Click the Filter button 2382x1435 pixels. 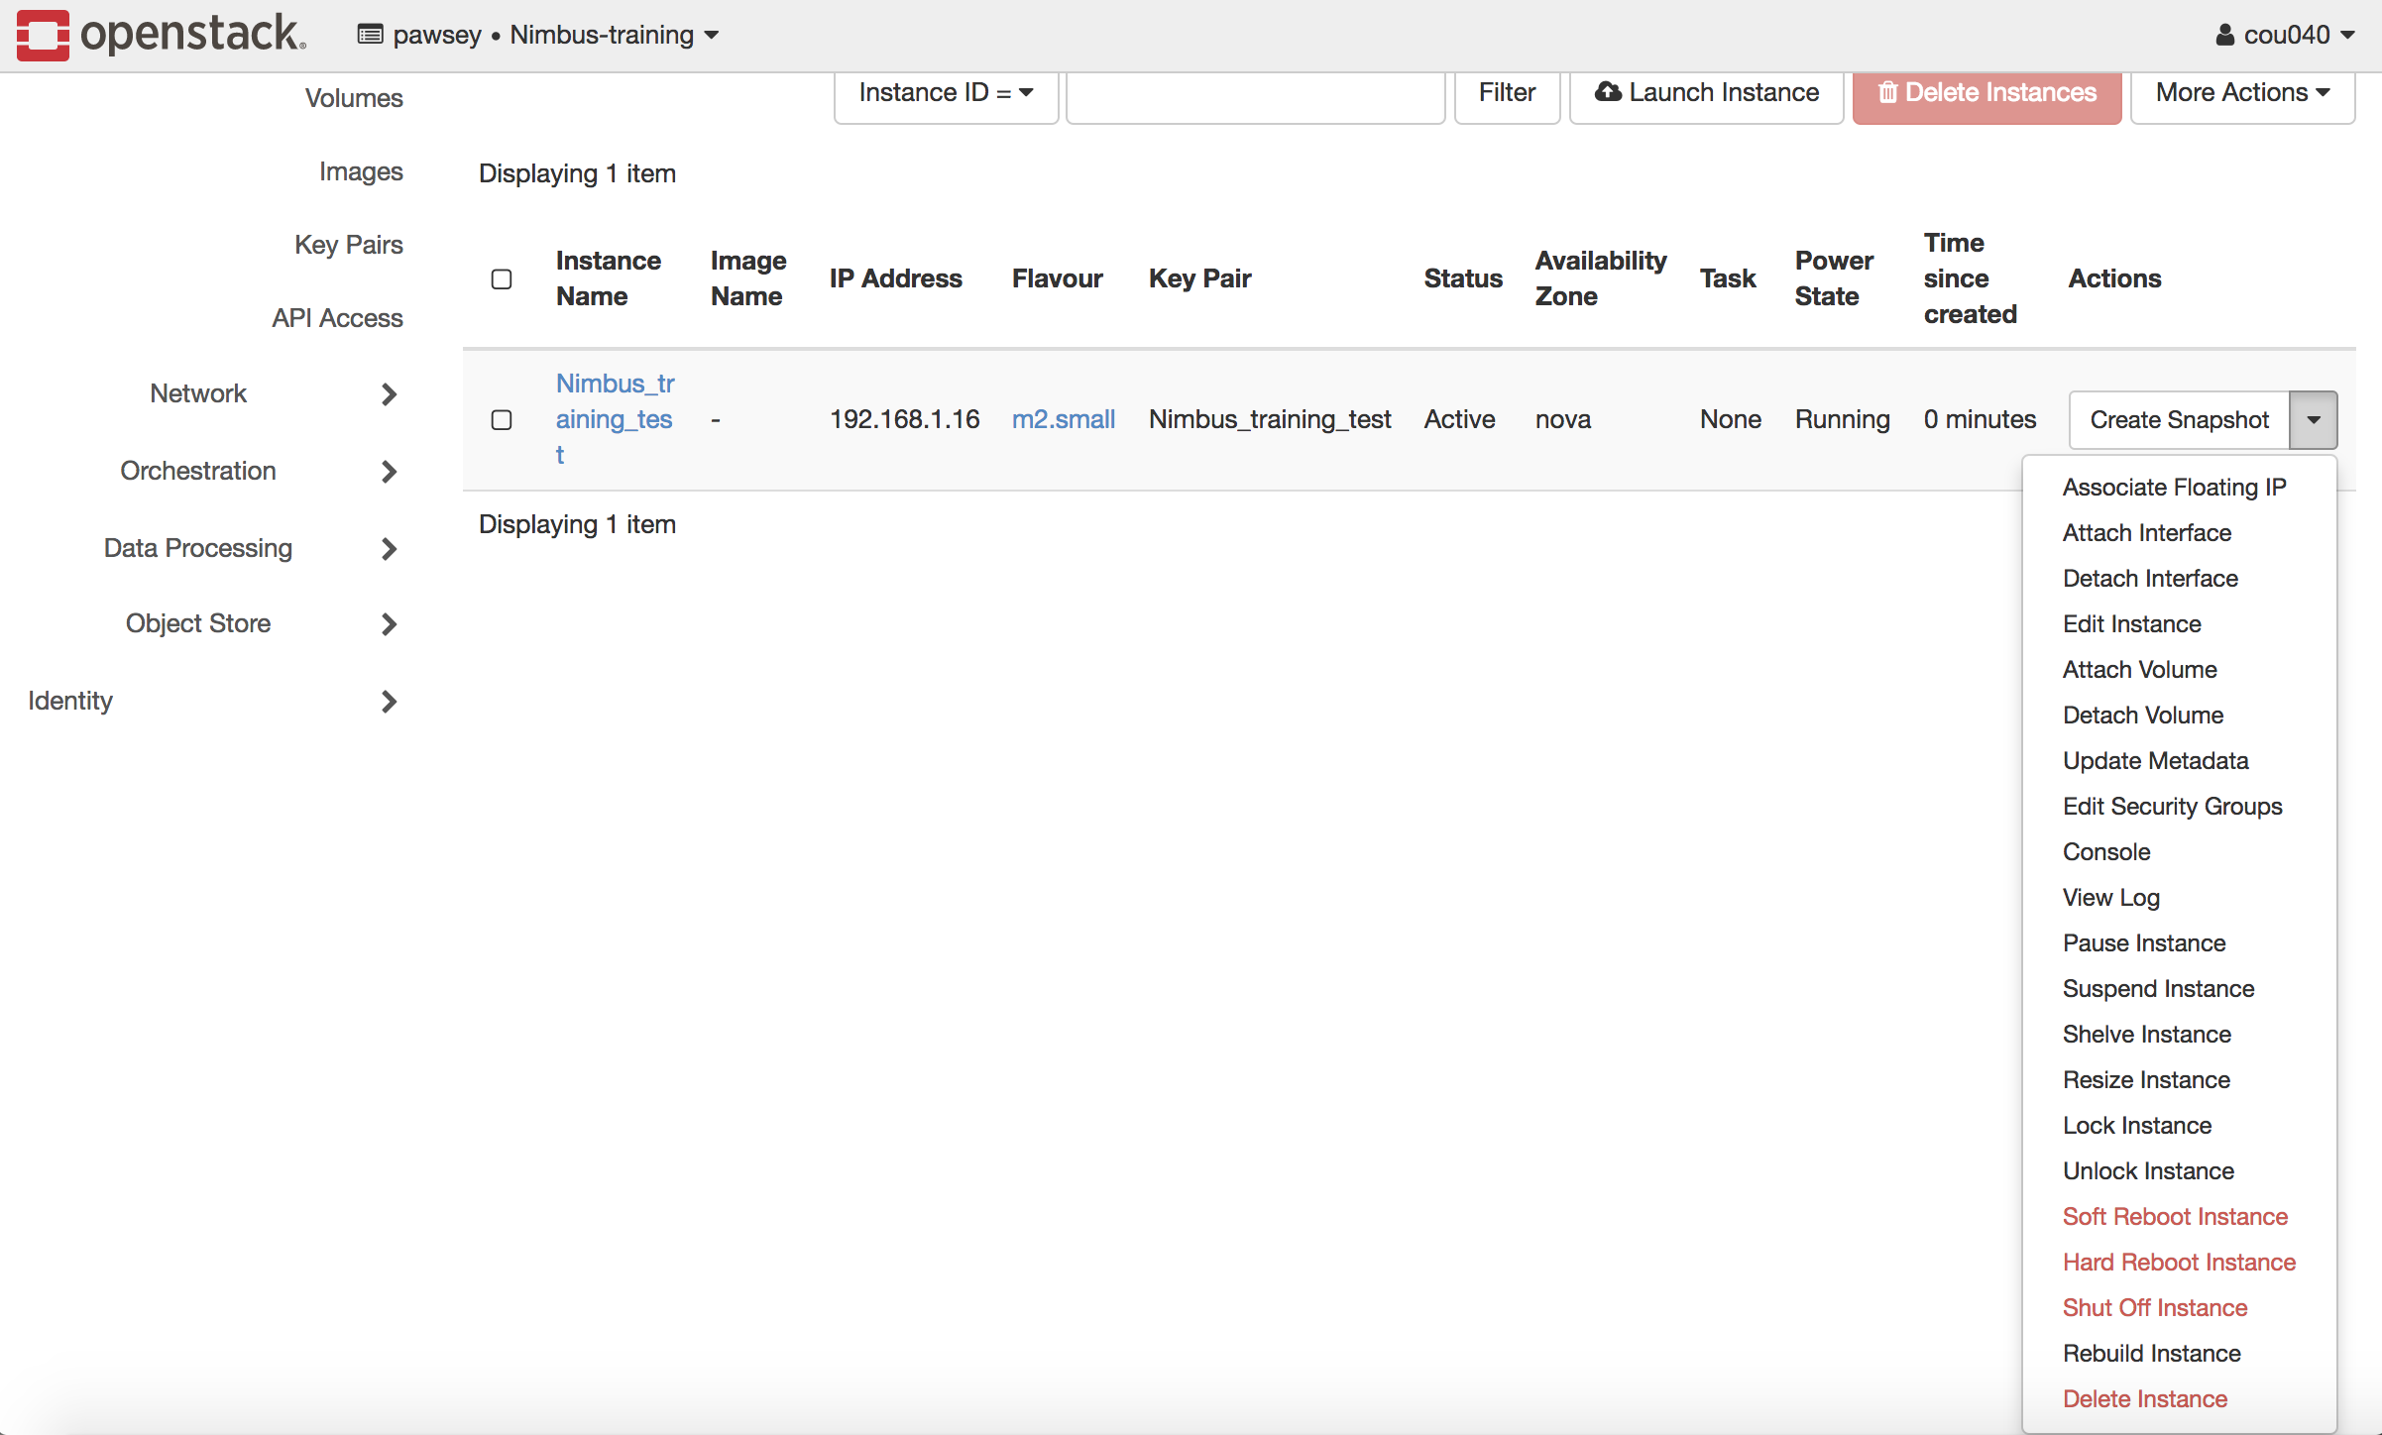(x=1504, y=93)
